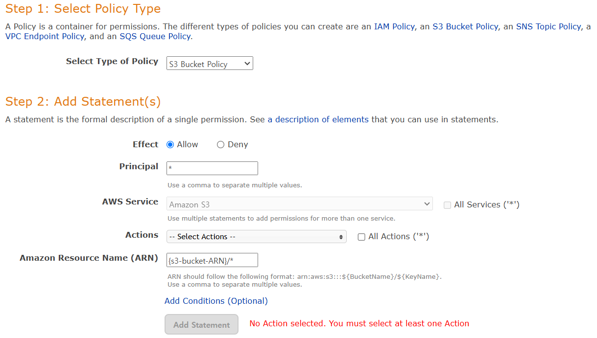Open the Select Actions dropdown
597x338 pixels.
[x=256, y=237]
